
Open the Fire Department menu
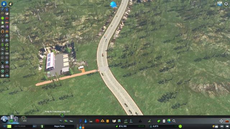tap(102, 121)
